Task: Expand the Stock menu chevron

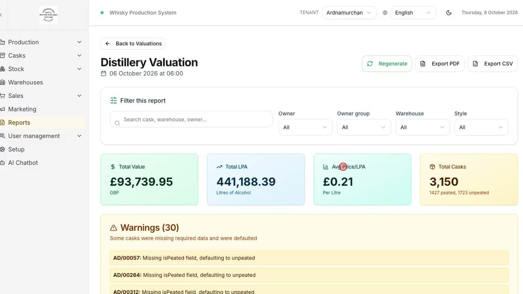Action: point(79,69)
